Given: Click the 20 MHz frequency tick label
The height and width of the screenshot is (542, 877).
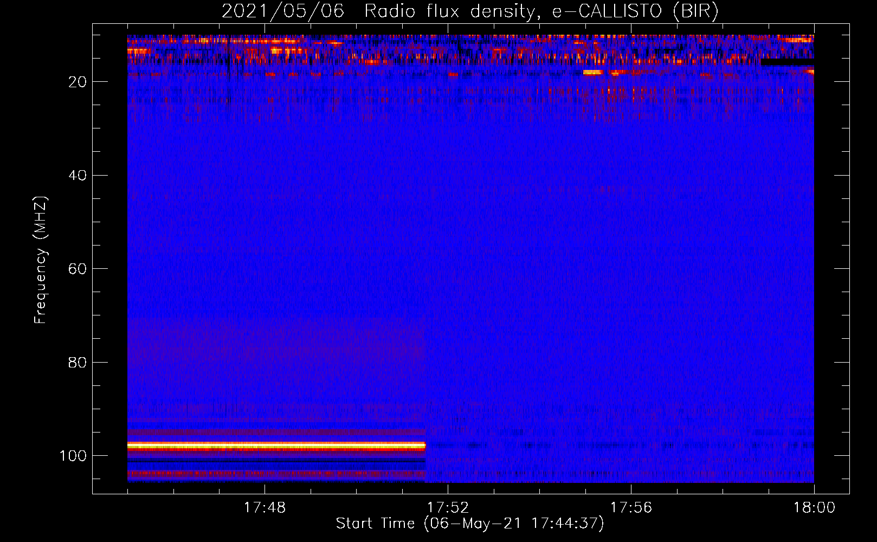Looking at the screenshot, I should click(78, 82).
